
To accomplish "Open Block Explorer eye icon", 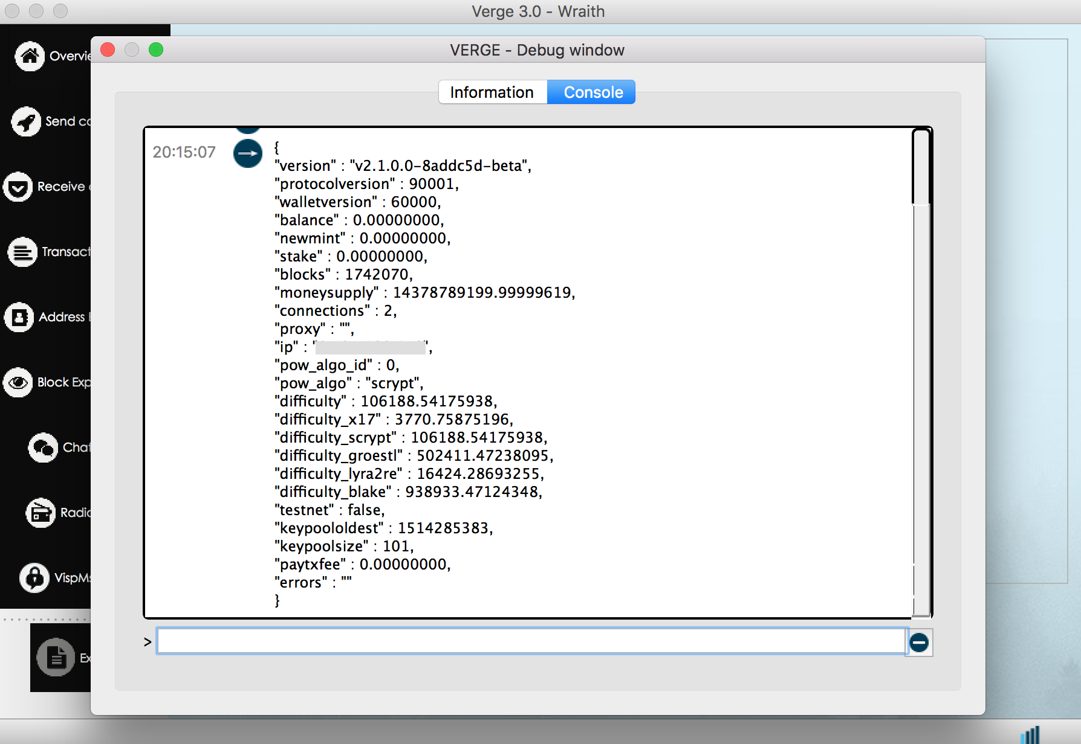I will (18, 382).
